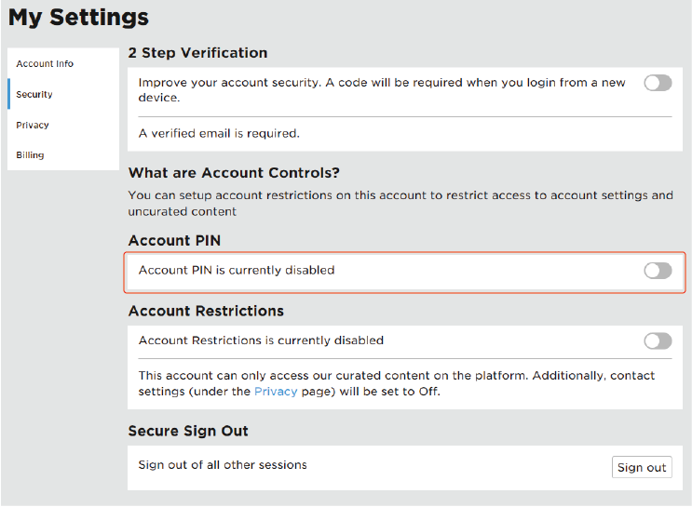Select the Security tab in sidebar

click(x=34, y=95)
